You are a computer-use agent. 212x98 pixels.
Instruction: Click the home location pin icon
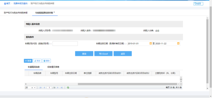pyautogui.click(x=5, y=4)
